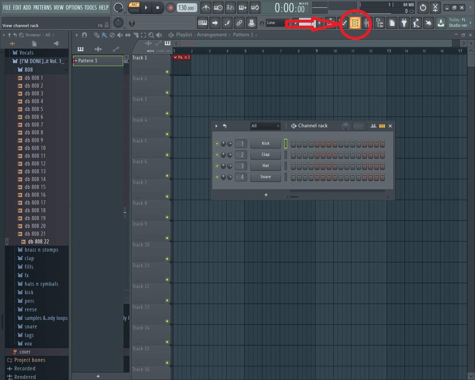Select the 'db 808 22' sample
Image resolution: width=475 pixels, height=380 pixels.
[x=38, y=242]
